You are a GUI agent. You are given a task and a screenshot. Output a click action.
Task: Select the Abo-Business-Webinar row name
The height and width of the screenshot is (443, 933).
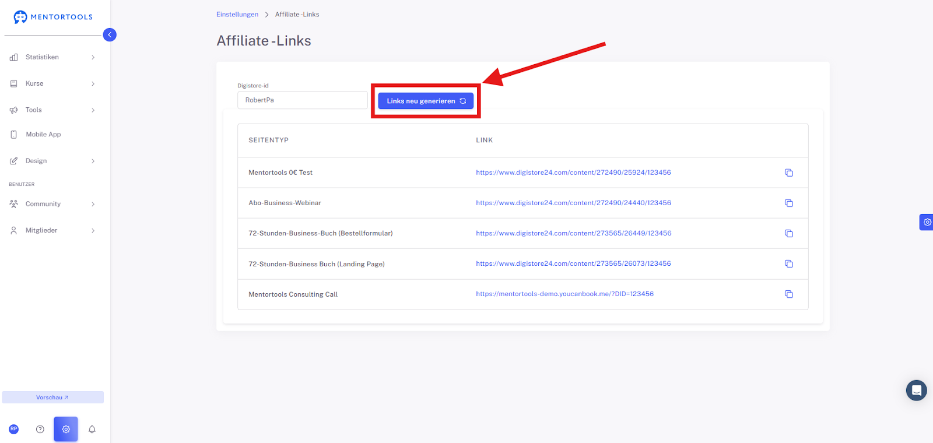(x=285, y=203)
